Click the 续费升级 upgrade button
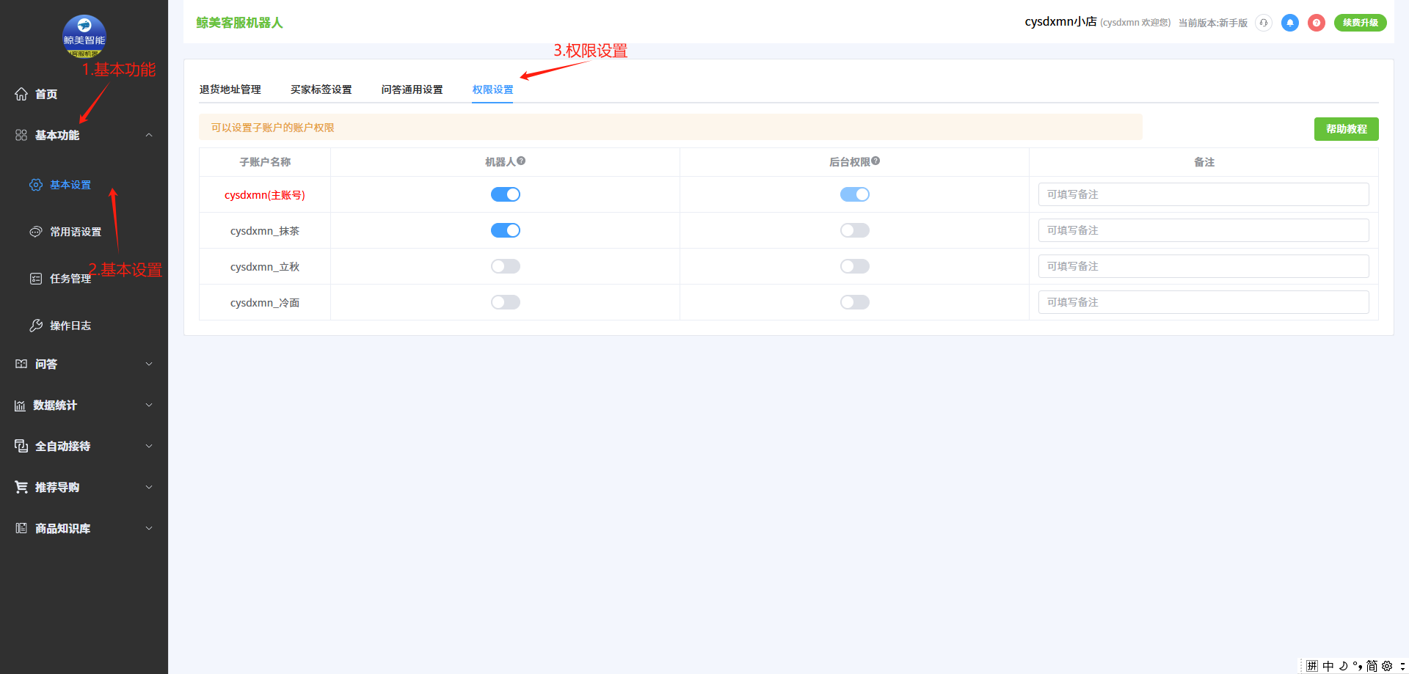1409x674 pixels. click(x=1360, y=23)
